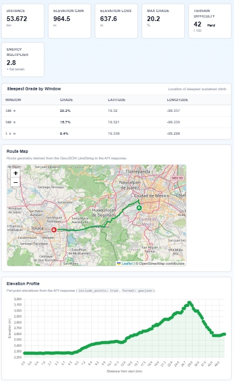Viewport: 234px width, 382px height.
Task: Click the LATITUDE column header
Action: [116, 100]
